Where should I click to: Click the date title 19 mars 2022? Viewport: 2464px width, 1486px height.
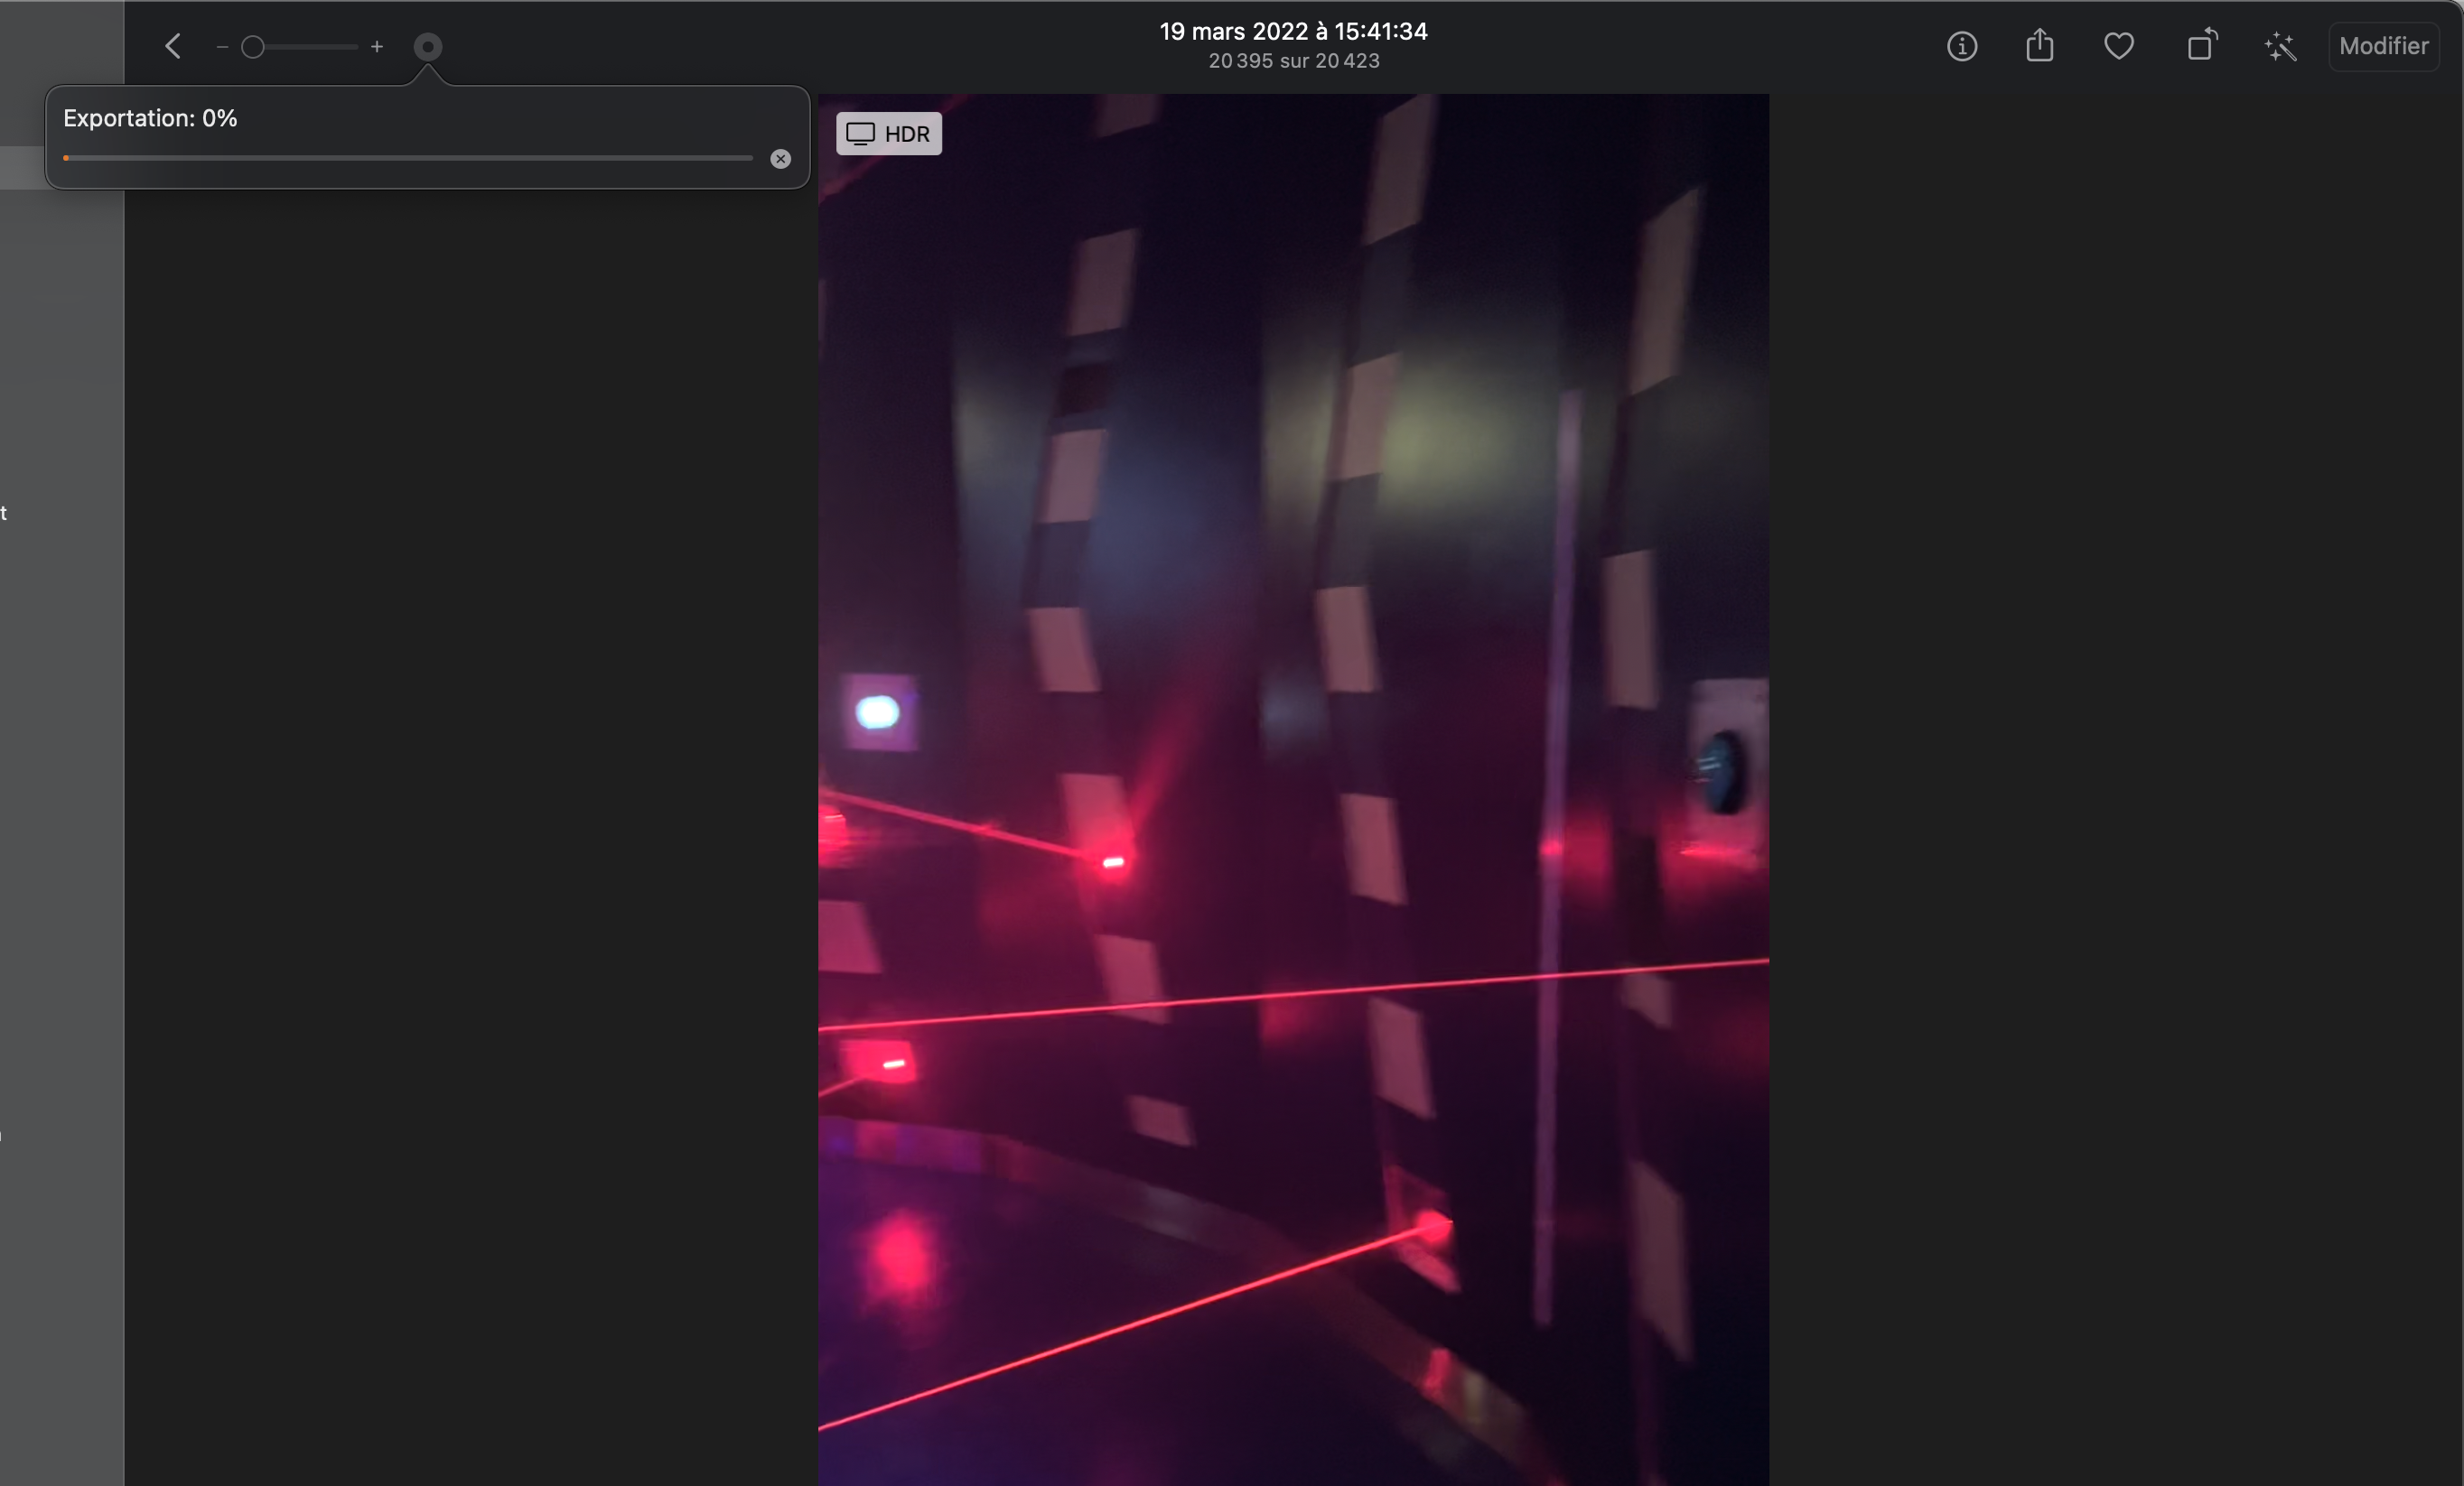1293,31
